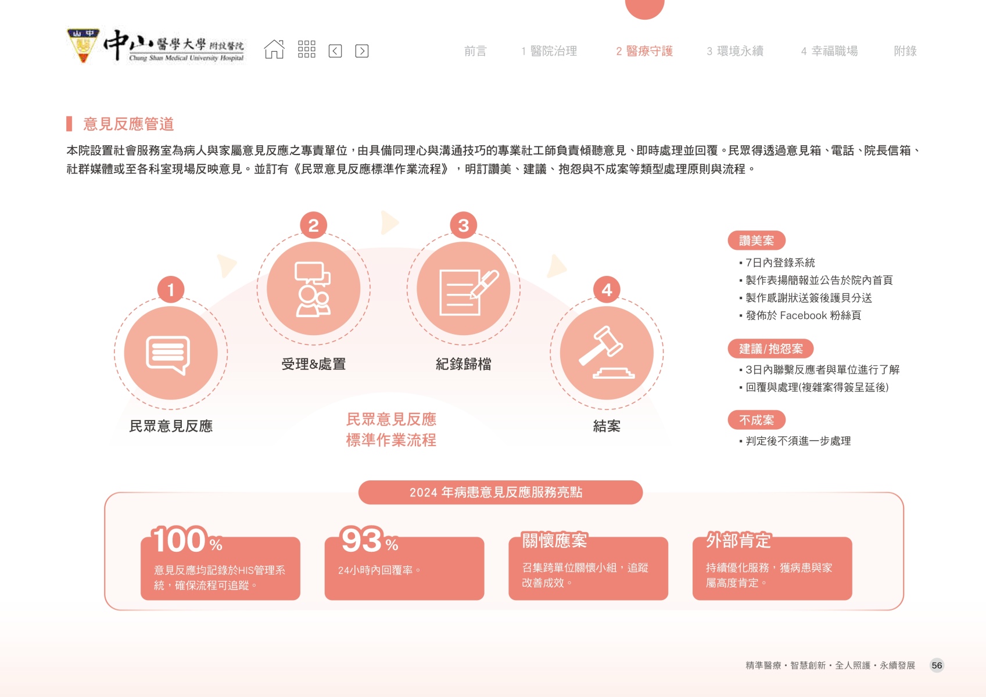Image resolution: width=986 pixels, height=697 pixels.
Task: Open the grid table-of-contents icon
Action: point(306,50)
